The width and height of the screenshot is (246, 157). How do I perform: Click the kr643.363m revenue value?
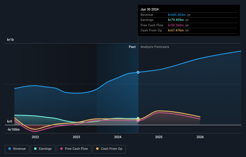(177, 15)
